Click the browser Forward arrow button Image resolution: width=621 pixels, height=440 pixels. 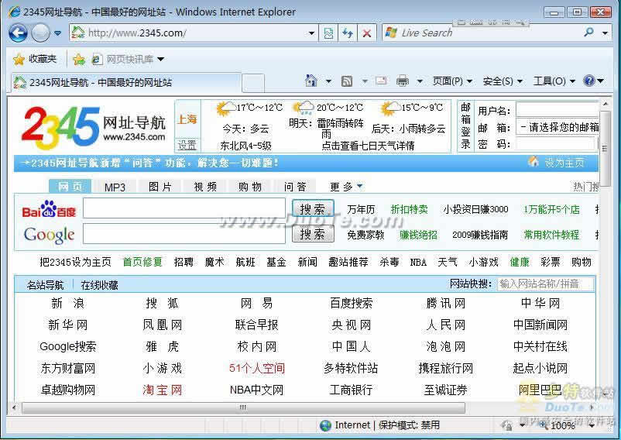coord(40,33)
